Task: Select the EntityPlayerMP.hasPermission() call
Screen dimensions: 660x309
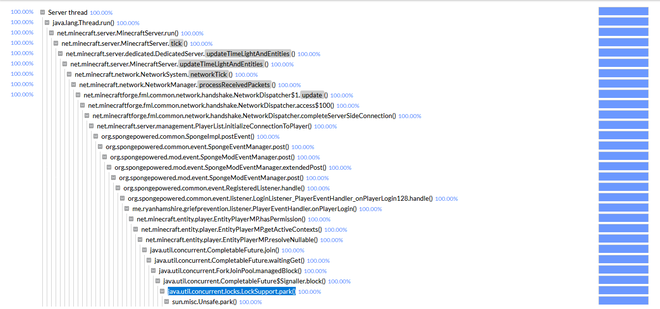Action: point(217,219)
